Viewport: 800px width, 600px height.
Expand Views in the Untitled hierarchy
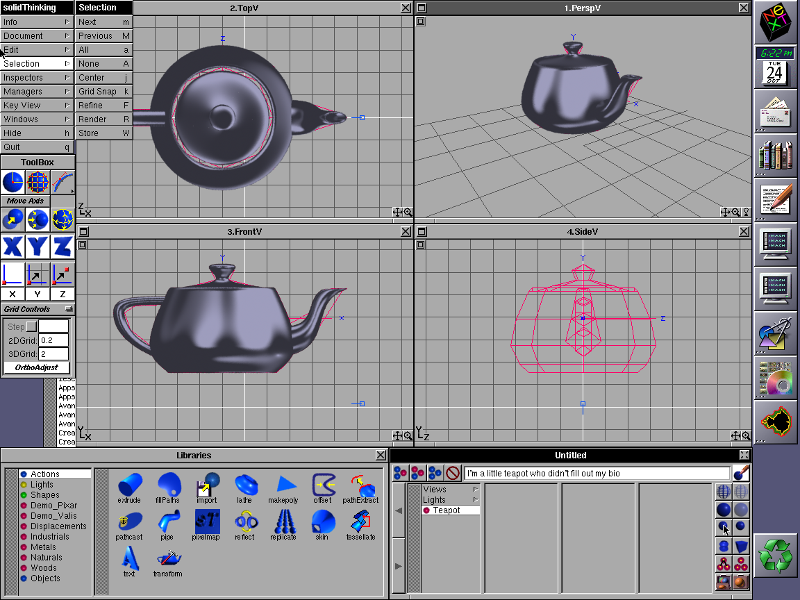coord(476,488)
